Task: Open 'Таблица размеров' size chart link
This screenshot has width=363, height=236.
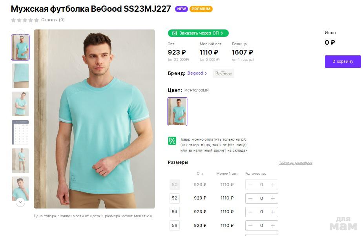Action: click(x=296, y=163)
